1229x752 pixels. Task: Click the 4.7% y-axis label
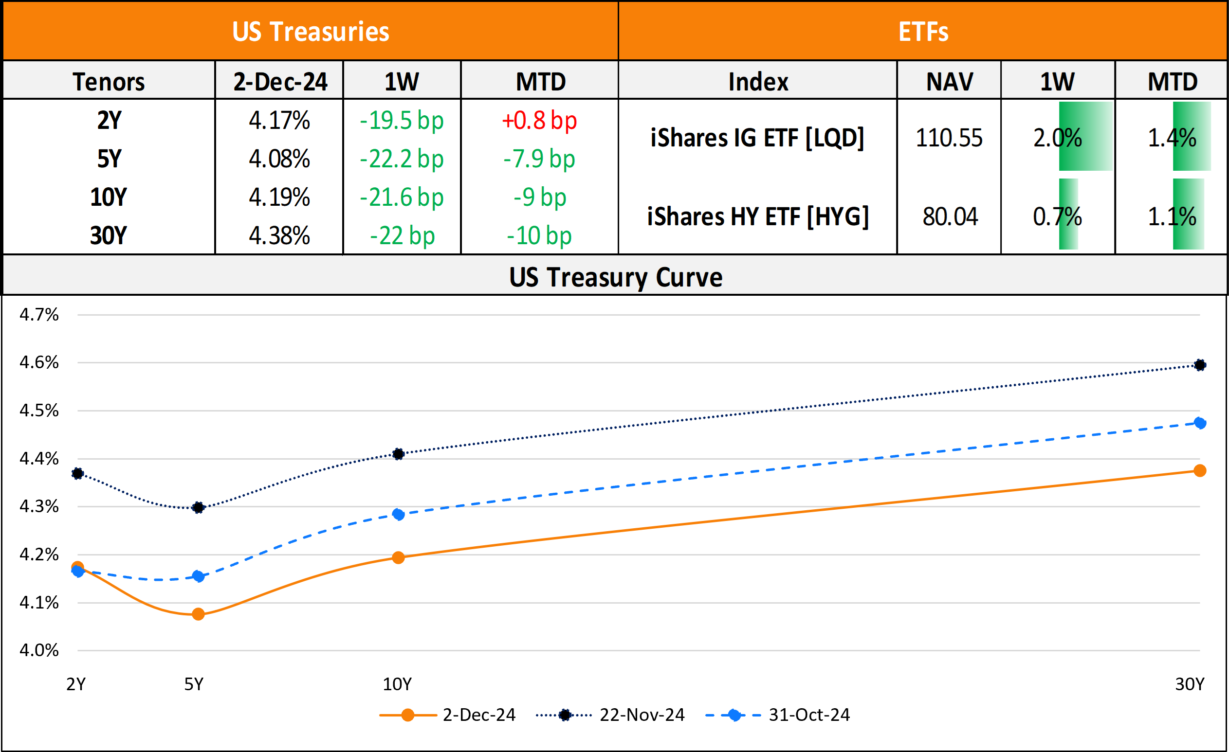pyautogui.click(x=39, y=314)
